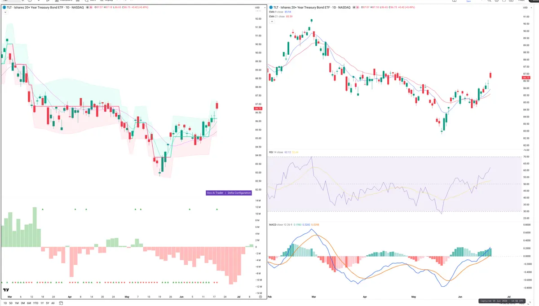Screen dimensions: 539x306
Task: Click the EMA 9 value 85.94
Action: pyautogui.click(x=288, y=12)
